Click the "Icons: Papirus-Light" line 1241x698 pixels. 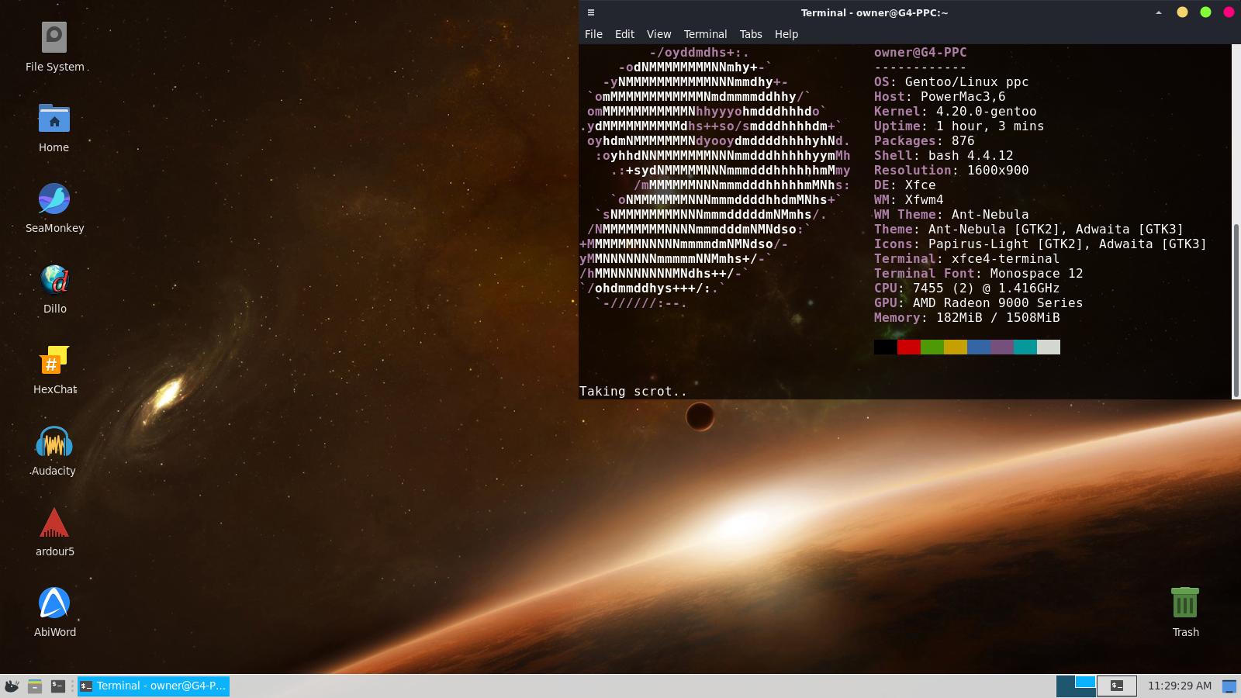pos(1041,244)
